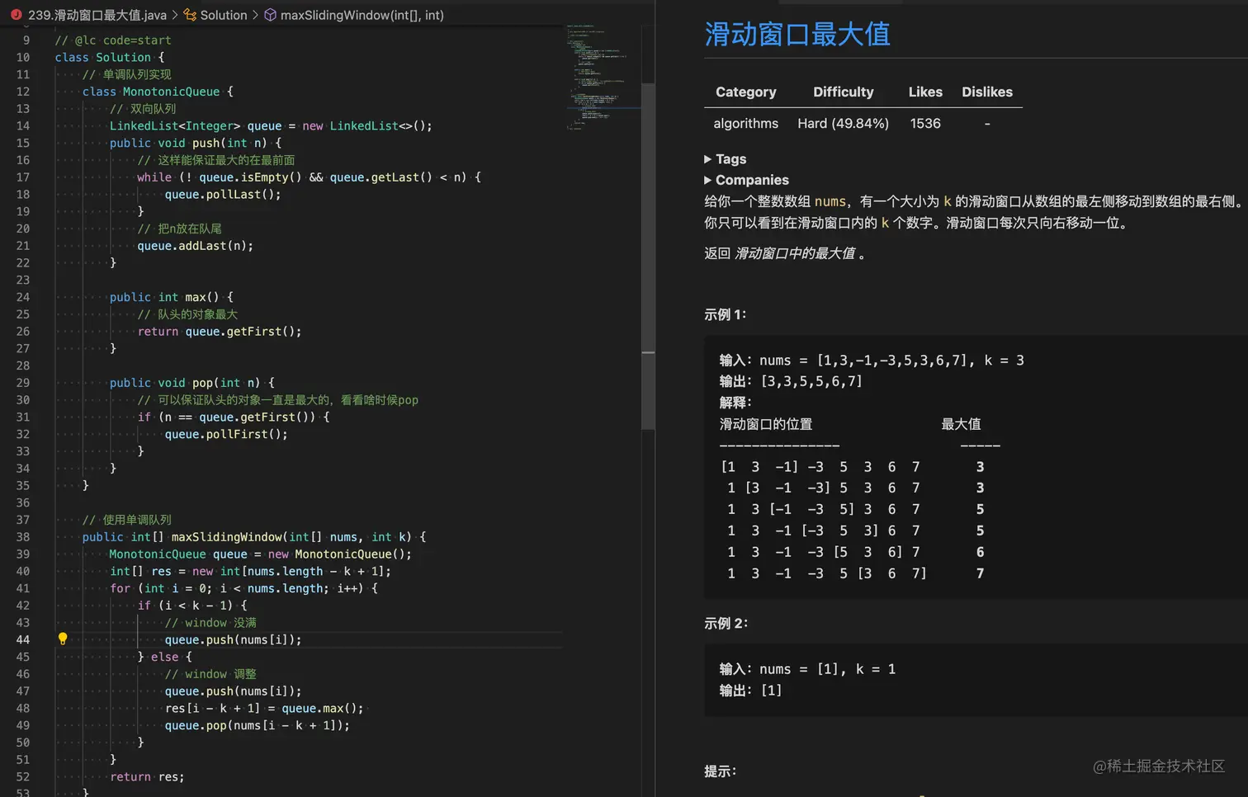Click the '1536' likes count cell

coord(925,124)
